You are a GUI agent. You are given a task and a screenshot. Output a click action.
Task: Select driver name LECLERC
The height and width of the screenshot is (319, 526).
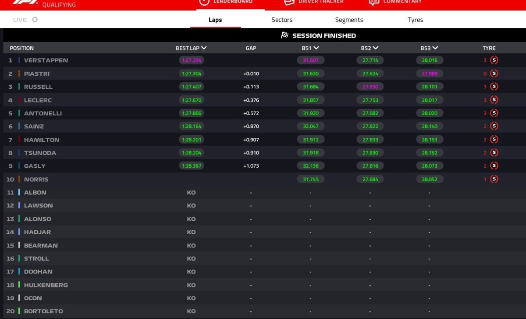click(x=38, y=100)
